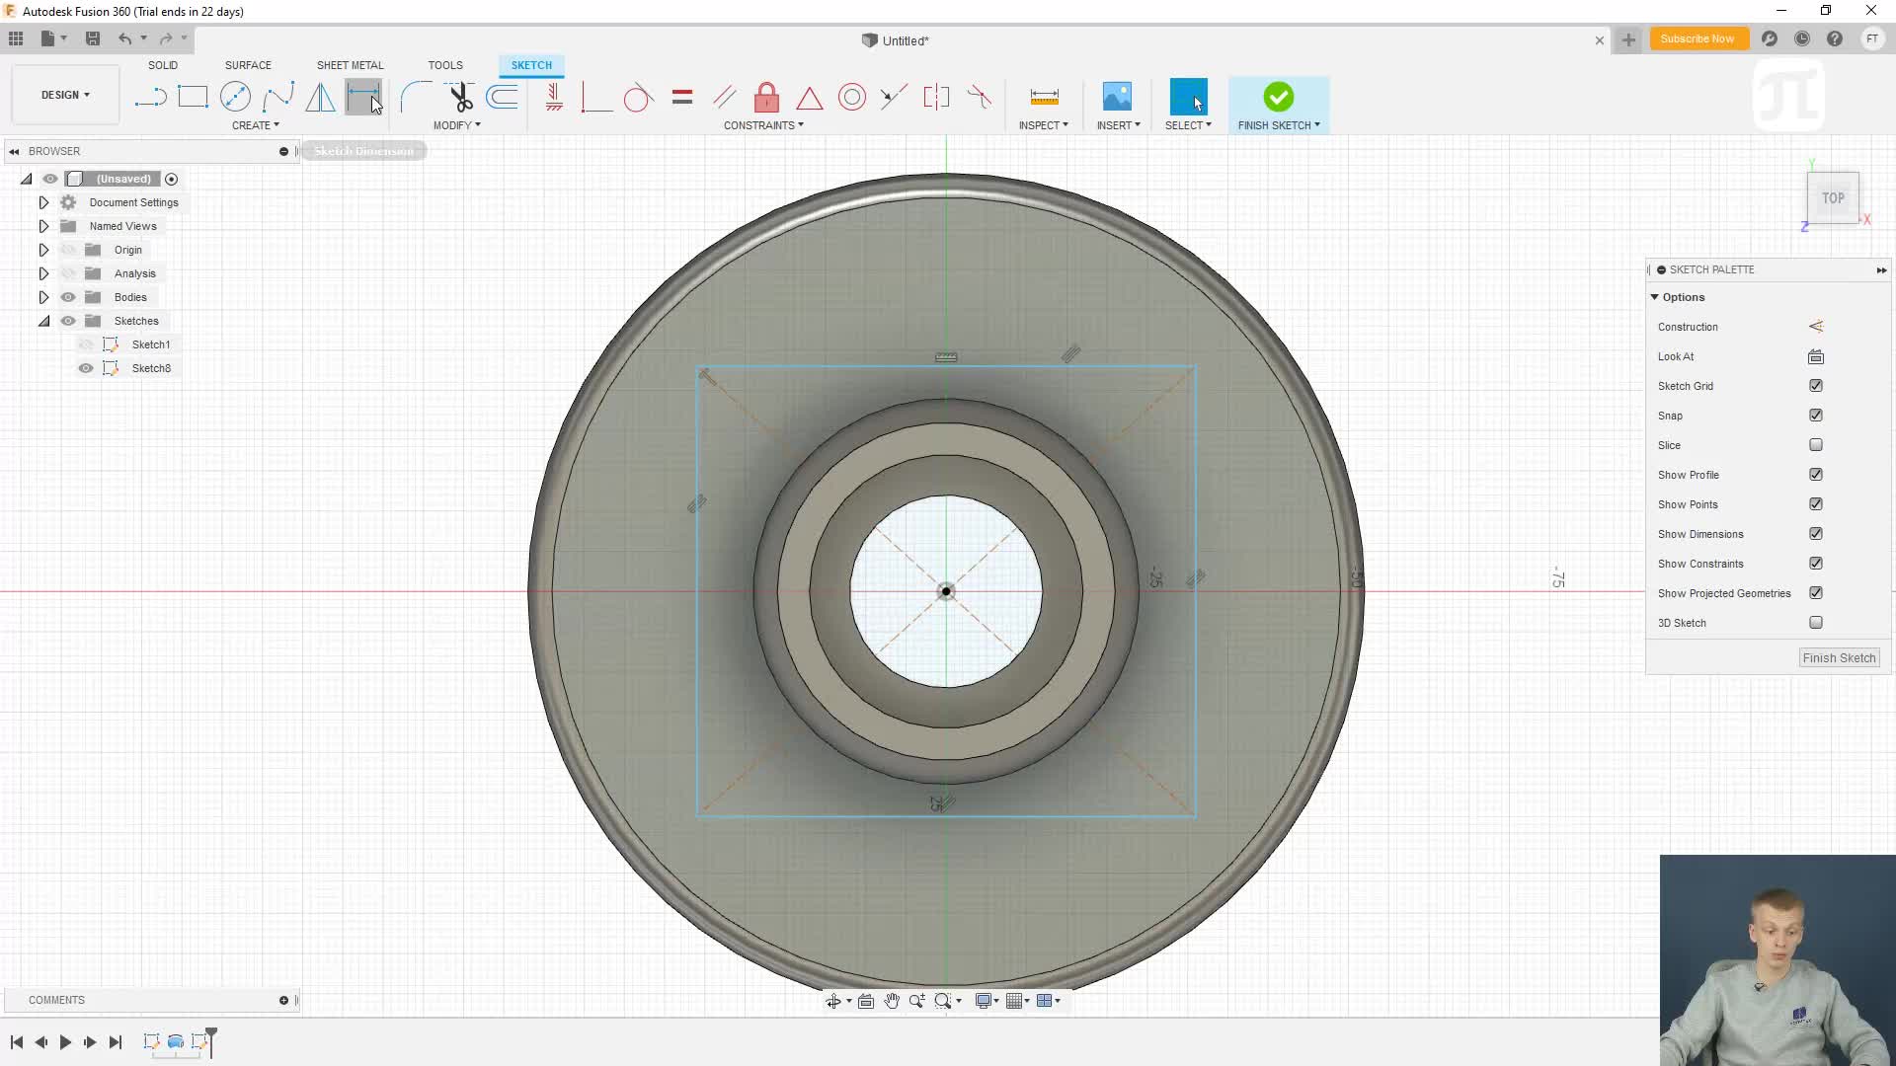Screen dimensions: 1896x1066
Task: Click the SKETCH tab
Action: [531, 65]
